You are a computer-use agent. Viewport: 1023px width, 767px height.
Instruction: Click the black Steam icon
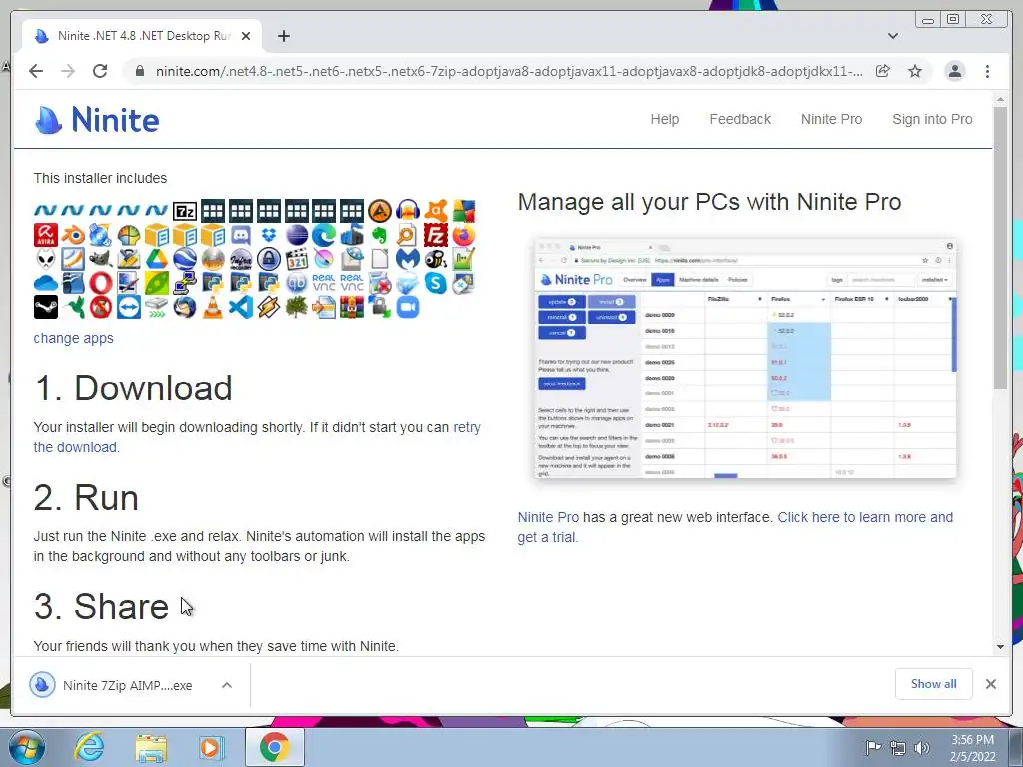click(x=46, y=307)
